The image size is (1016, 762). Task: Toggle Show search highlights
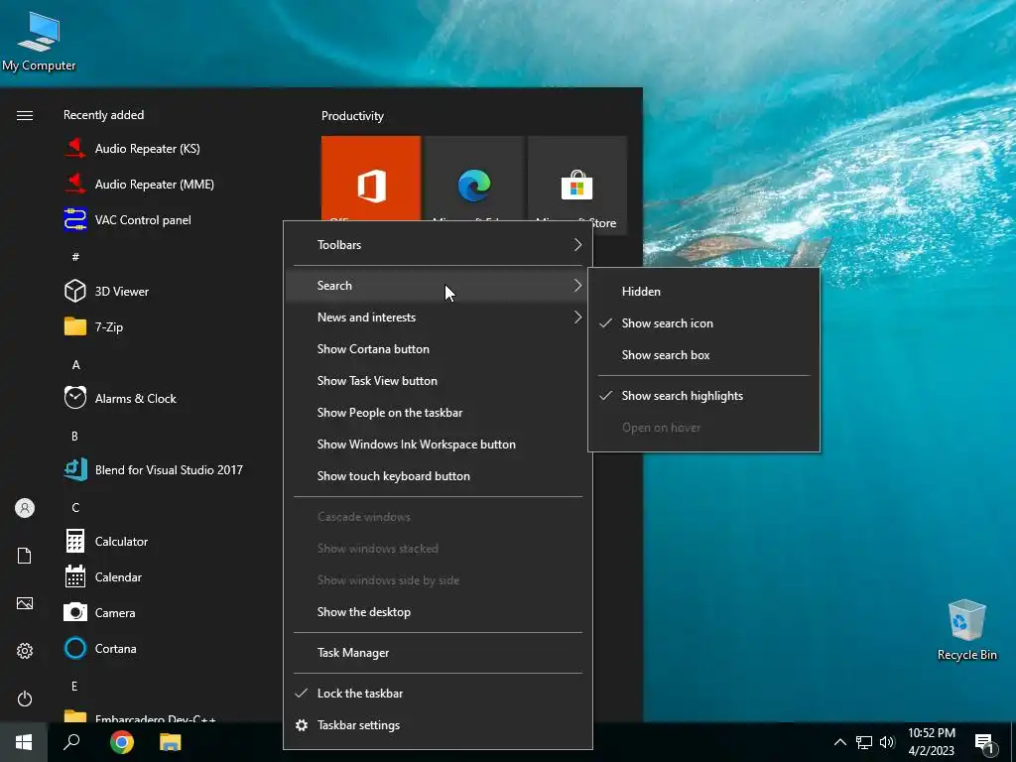click(x=703, y=396)
